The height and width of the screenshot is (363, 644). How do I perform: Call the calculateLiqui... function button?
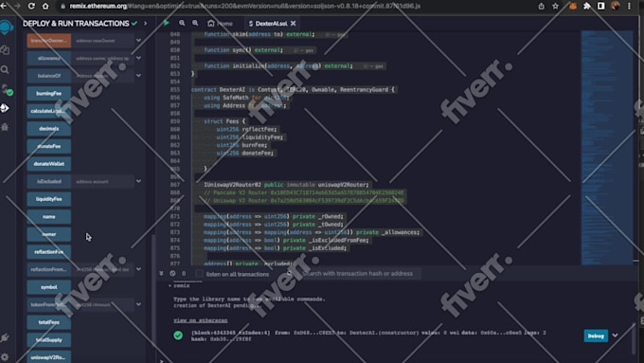pos(49,111)
